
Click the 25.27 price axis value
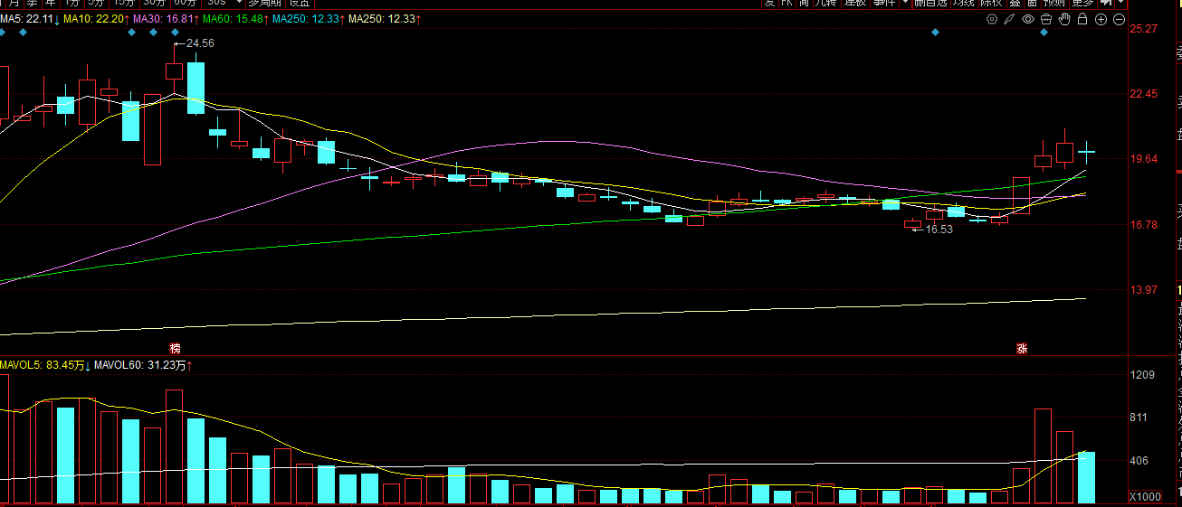(x=1145, y=29)
